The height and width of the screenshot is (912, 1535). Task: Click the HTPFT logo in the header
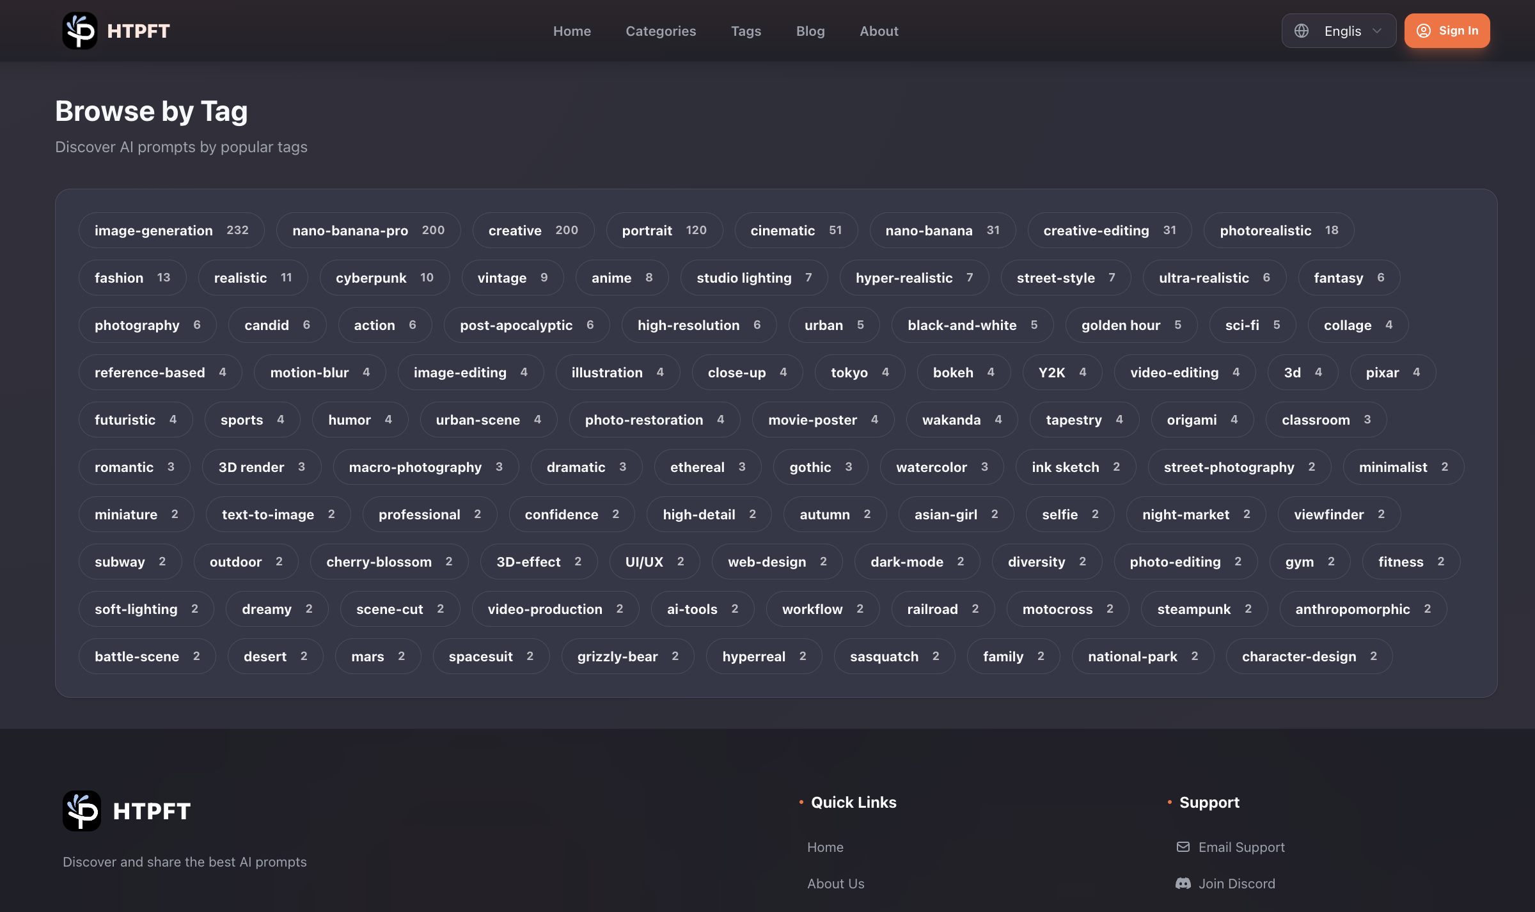[116, 30]
